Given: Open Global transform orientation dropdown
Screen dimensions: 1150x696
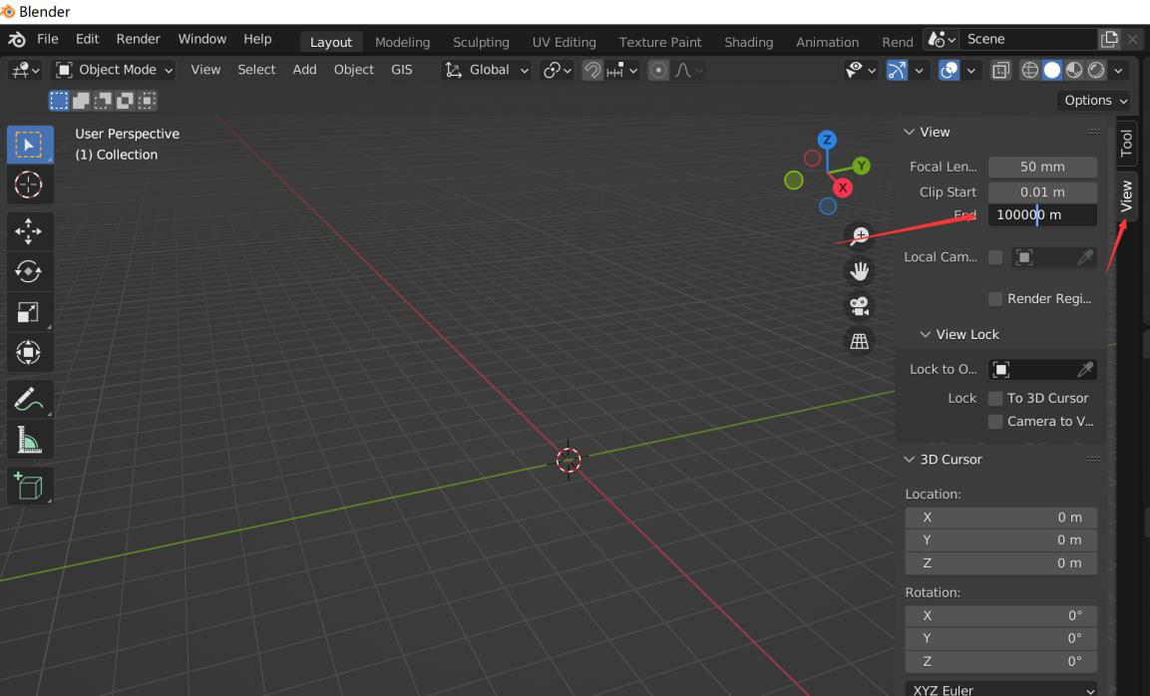Looking at the screenshot, I should coord(487,70).
